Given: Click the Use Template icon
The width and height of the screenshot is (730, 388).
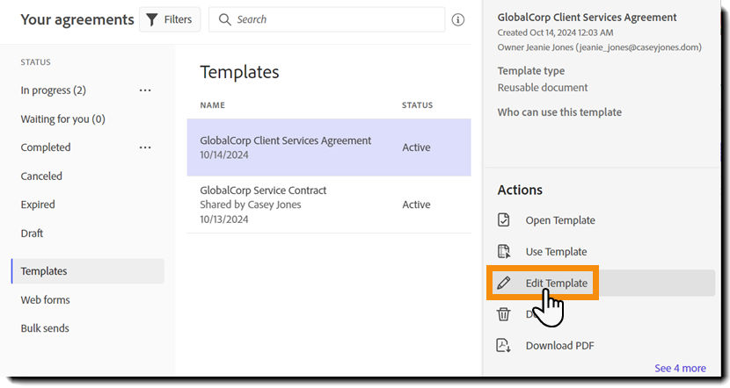Looking at the screenshot, I should click(504, 251).
